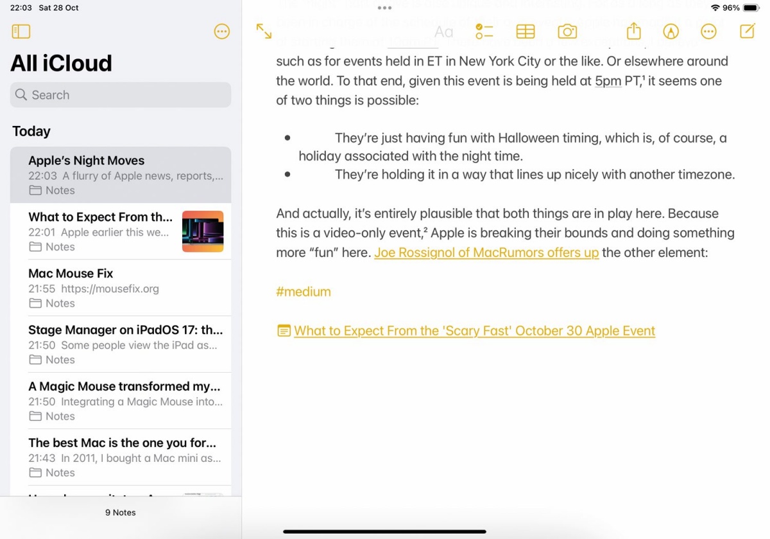Insert a checklist into the note
Image resolution: width=770 pixels, height=539 pixels.
click(484, 31)
